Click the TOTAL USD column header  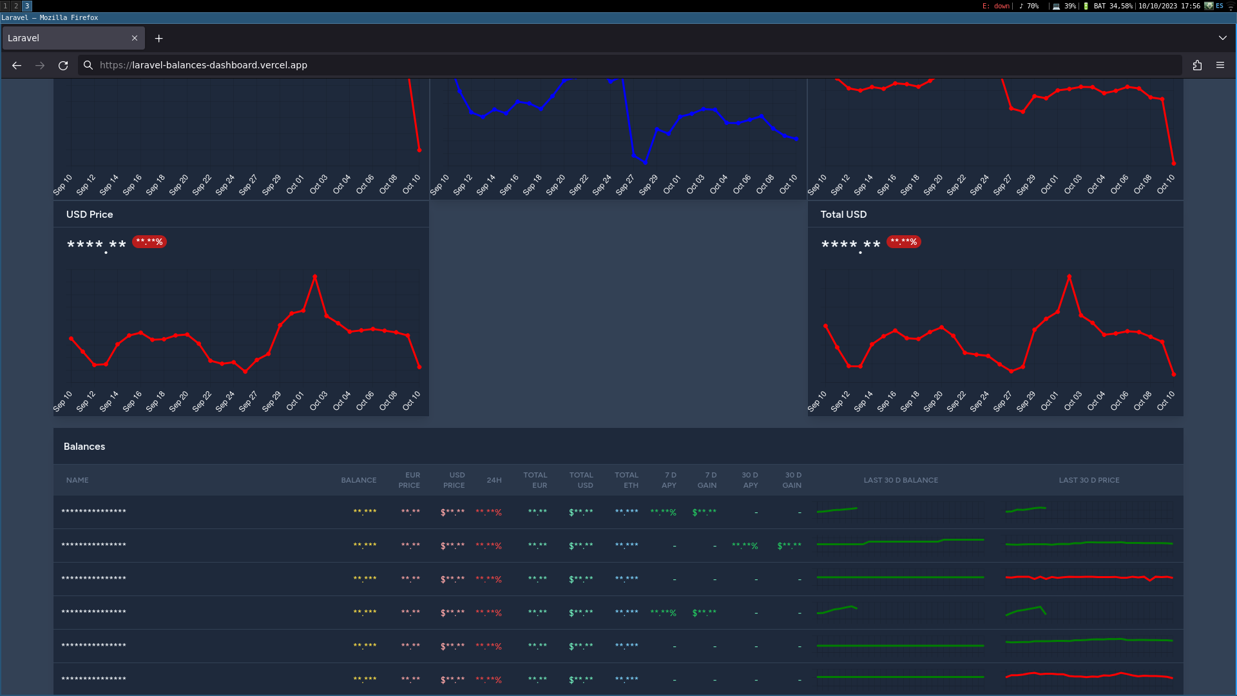581,480
